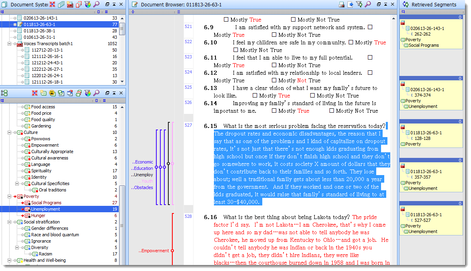The width and height of the screenshot is (471, 271).
Task: Click the reset activations icon in Document System
Action: 52,4
